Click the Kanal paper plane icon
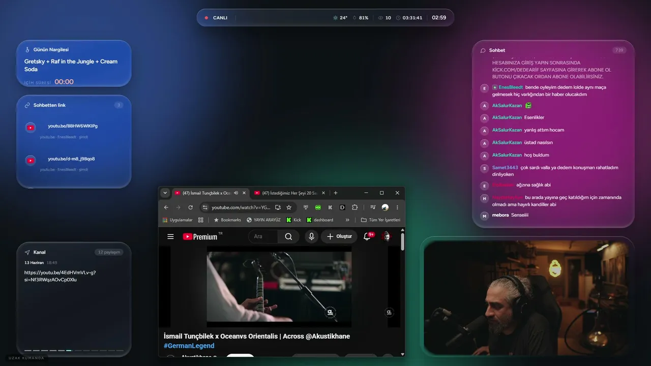This screenshot has height=366, width=651. coord(27,252)
